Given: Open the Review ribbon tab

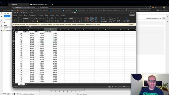Looking at the screenshot, I should coord(52,15).
